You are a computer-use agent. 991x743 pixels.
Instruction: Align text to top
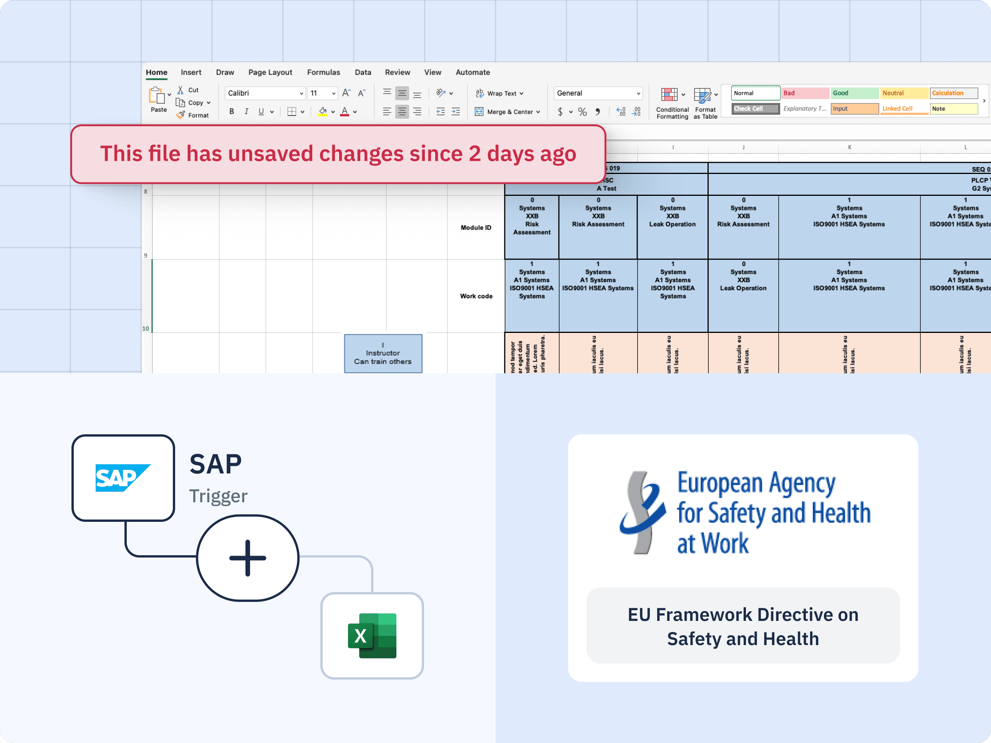click(387, 93)
